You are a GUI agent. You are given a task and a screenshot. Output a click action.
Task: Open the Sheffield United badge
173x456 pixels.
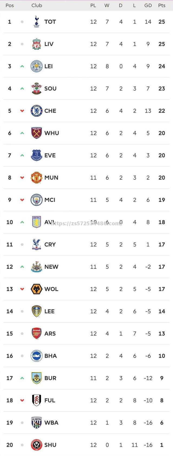pos(36,445)
